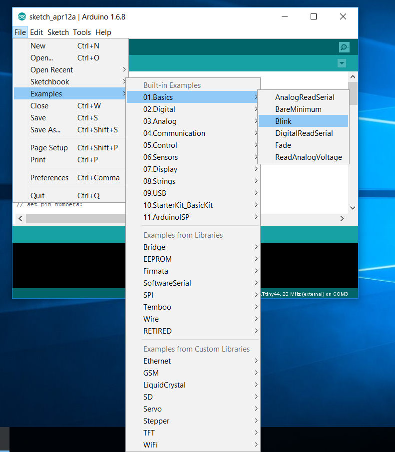Expand the Bridge library examples
Screen dimensions: 395x452
193,247
